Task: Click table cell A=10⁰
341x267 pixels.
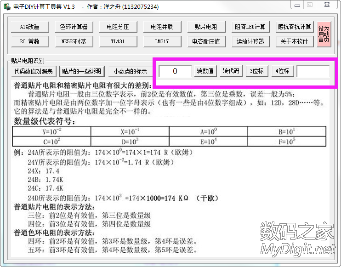Action: tap(208, 131)
